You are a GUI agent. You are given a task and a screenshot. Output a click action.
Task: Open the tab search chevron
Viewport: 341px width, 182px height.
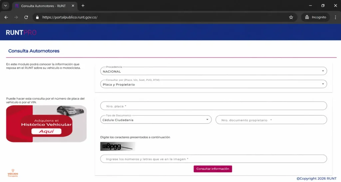[x=5, y=6]
